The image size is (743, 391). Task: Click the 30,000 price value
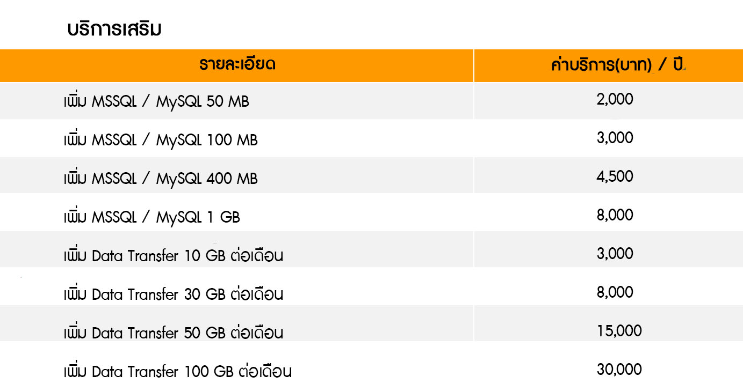[x=619, y=370]
